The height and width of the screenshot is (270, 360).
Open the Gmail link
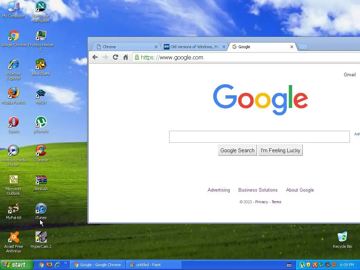349,75
